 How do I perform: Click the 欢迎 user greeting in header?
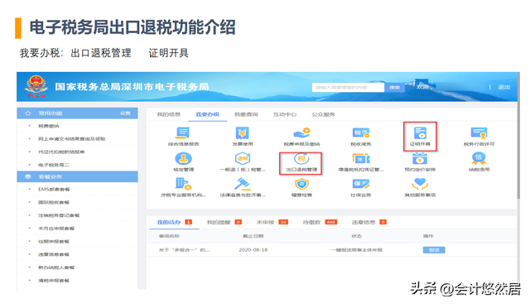422,87
